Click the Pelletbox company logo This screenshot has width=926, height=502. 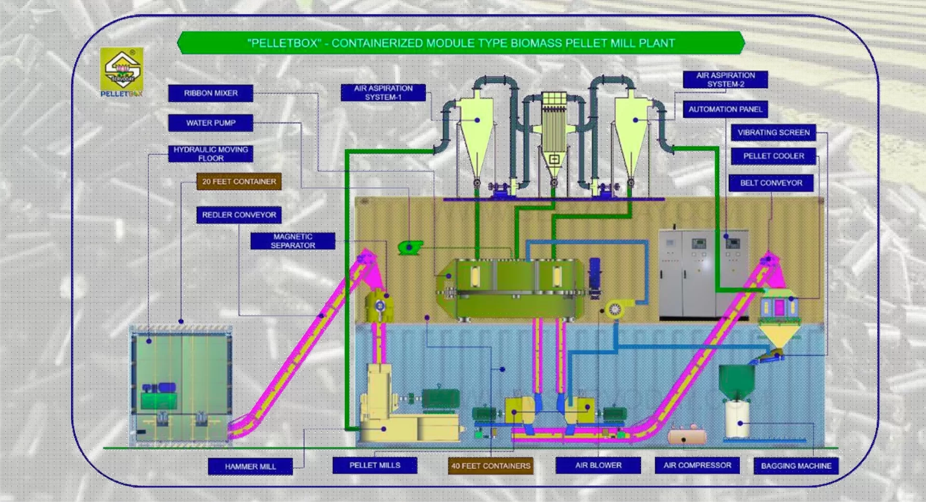[x=122, y=72]
